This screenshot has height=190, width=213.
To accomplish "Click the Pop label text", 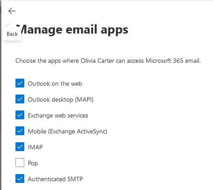I will [x=33, y=163].
